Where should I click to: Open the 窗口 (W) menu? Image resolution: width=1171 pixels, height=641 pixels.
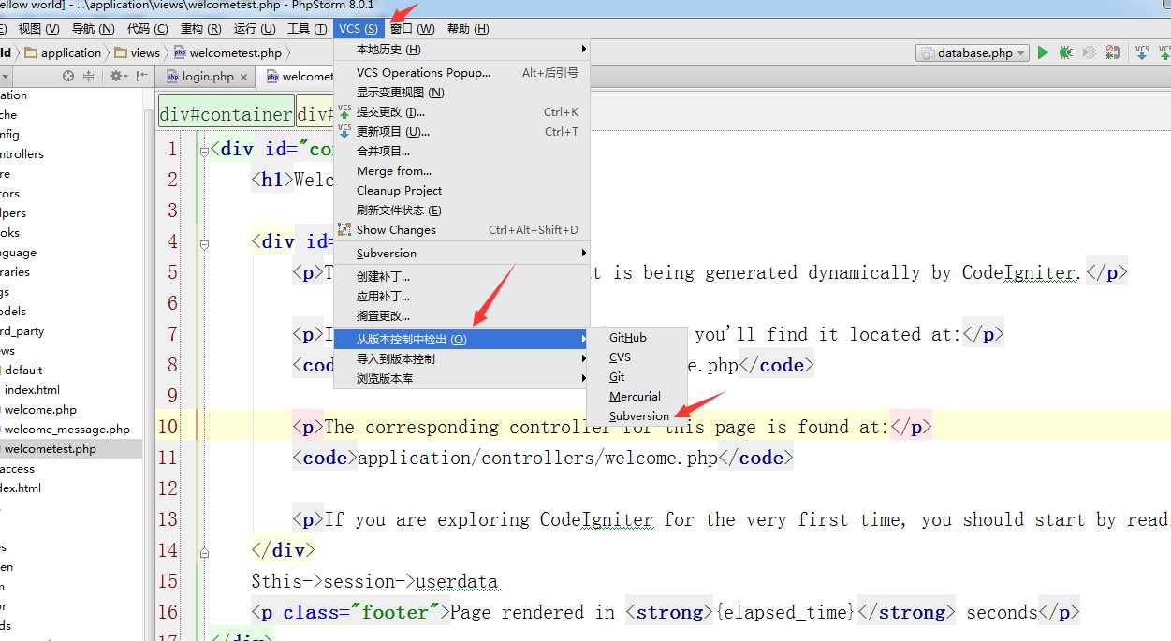(x=413, y=29)
